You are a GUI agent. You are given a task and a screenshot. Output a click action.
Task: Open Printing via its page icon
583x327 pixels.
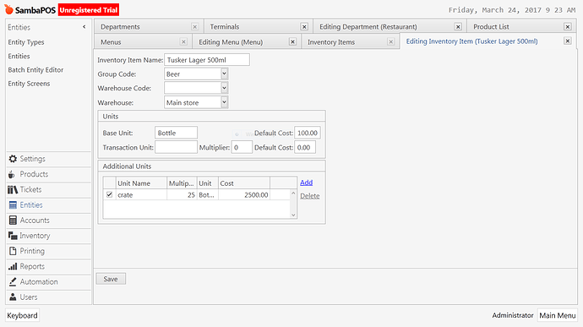(x=13, y=251)
